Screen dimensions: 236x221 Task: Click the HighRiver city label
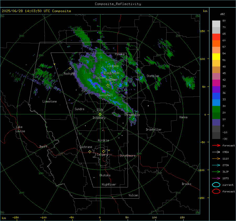point(109,184)
